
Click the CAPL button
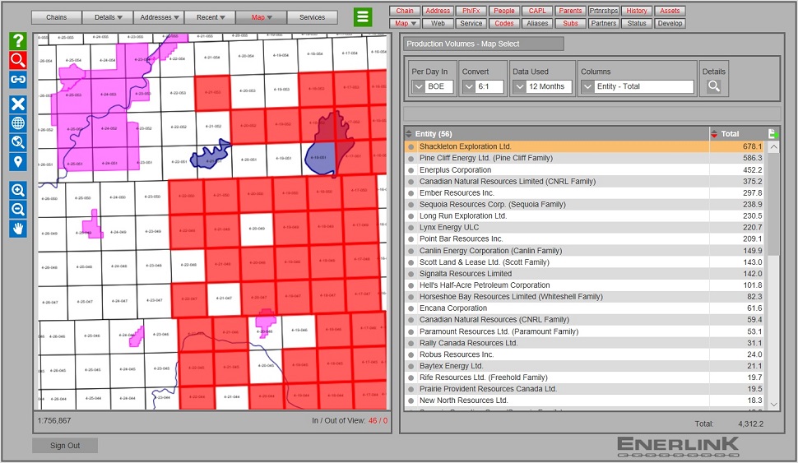pos(537,11)
